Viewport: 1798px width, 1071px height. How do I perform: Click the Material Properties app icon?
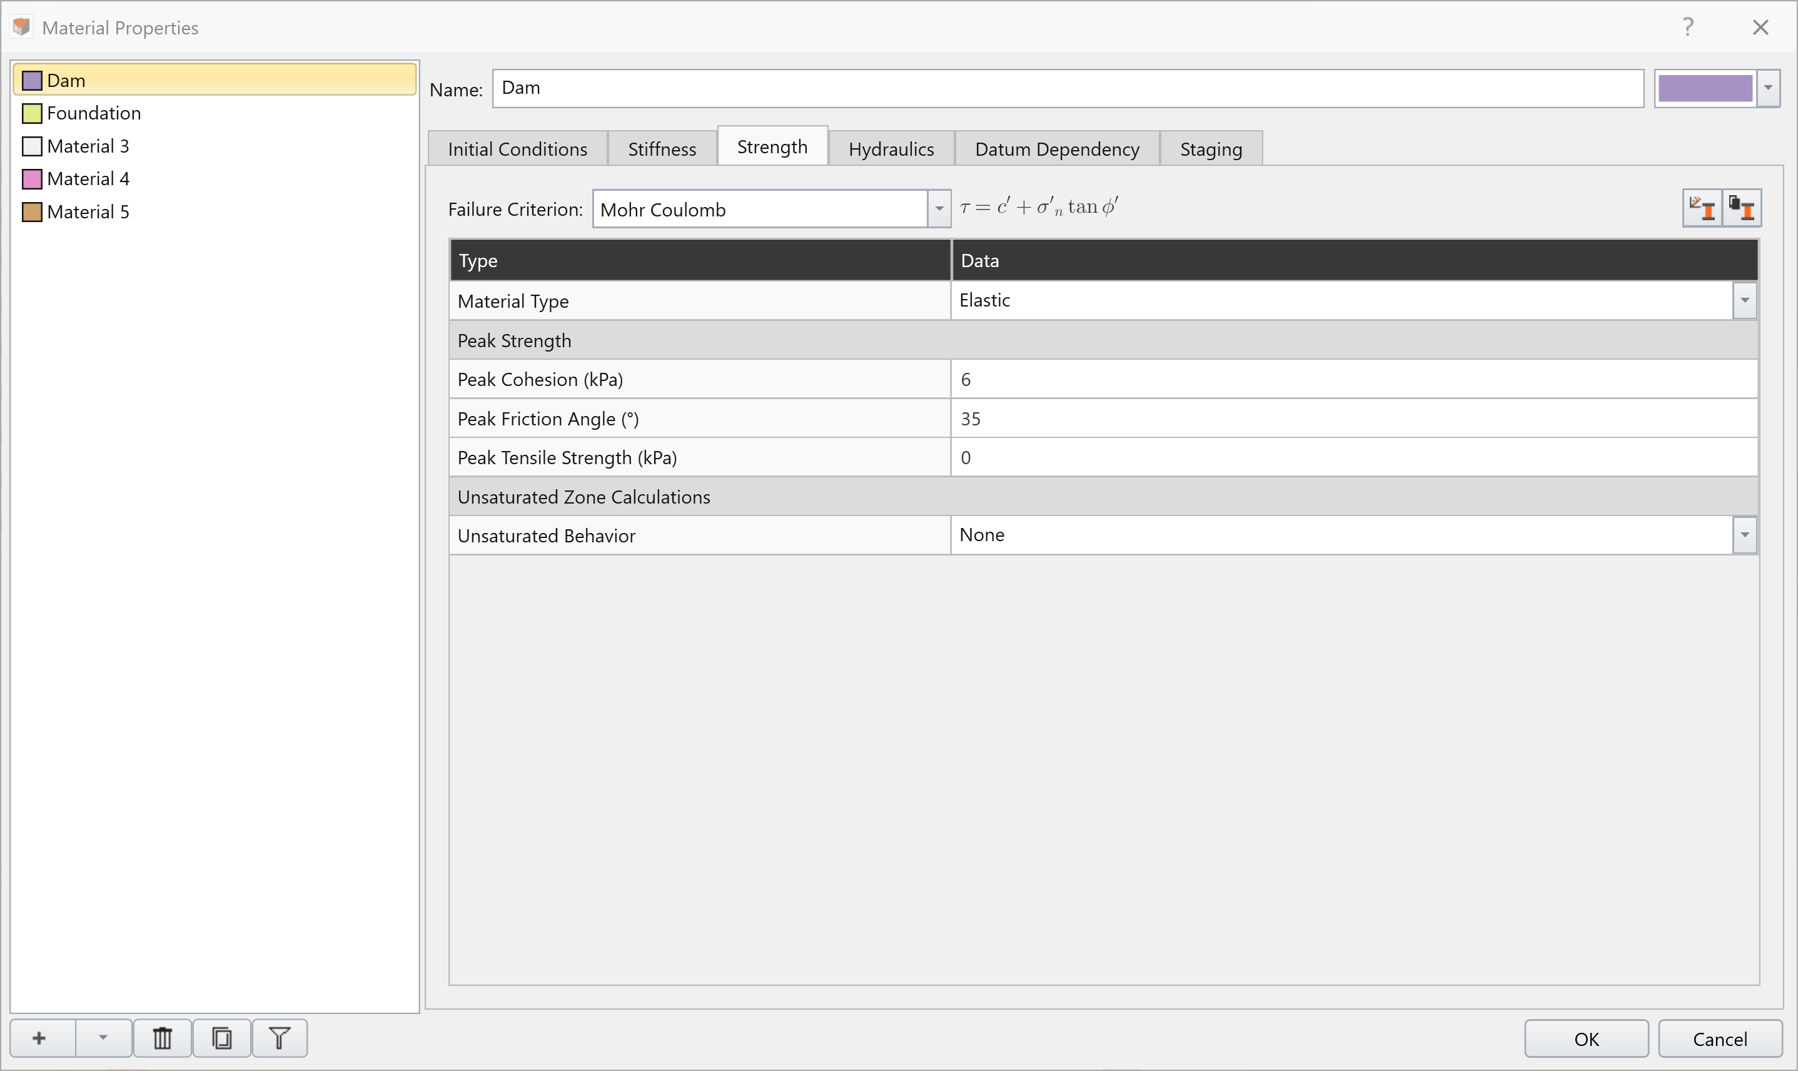[x=22, y=27]
